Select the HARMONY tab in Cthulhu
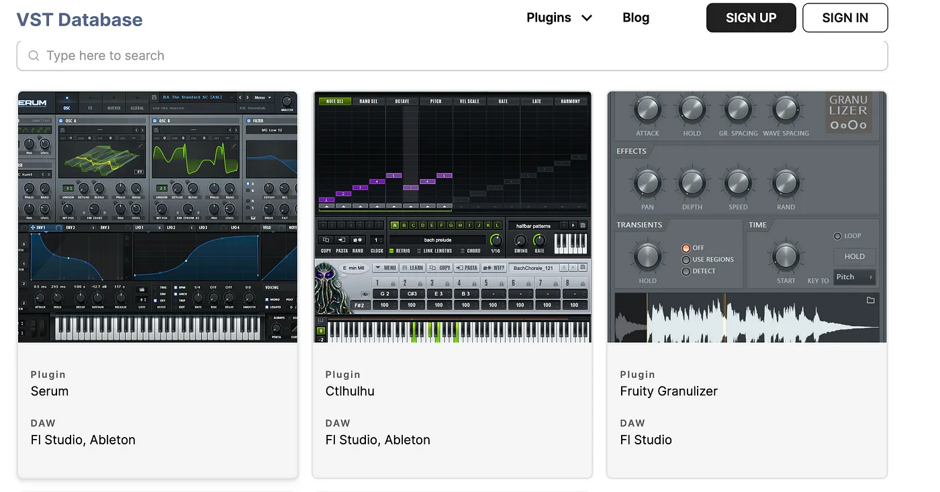 pos(570,101)
